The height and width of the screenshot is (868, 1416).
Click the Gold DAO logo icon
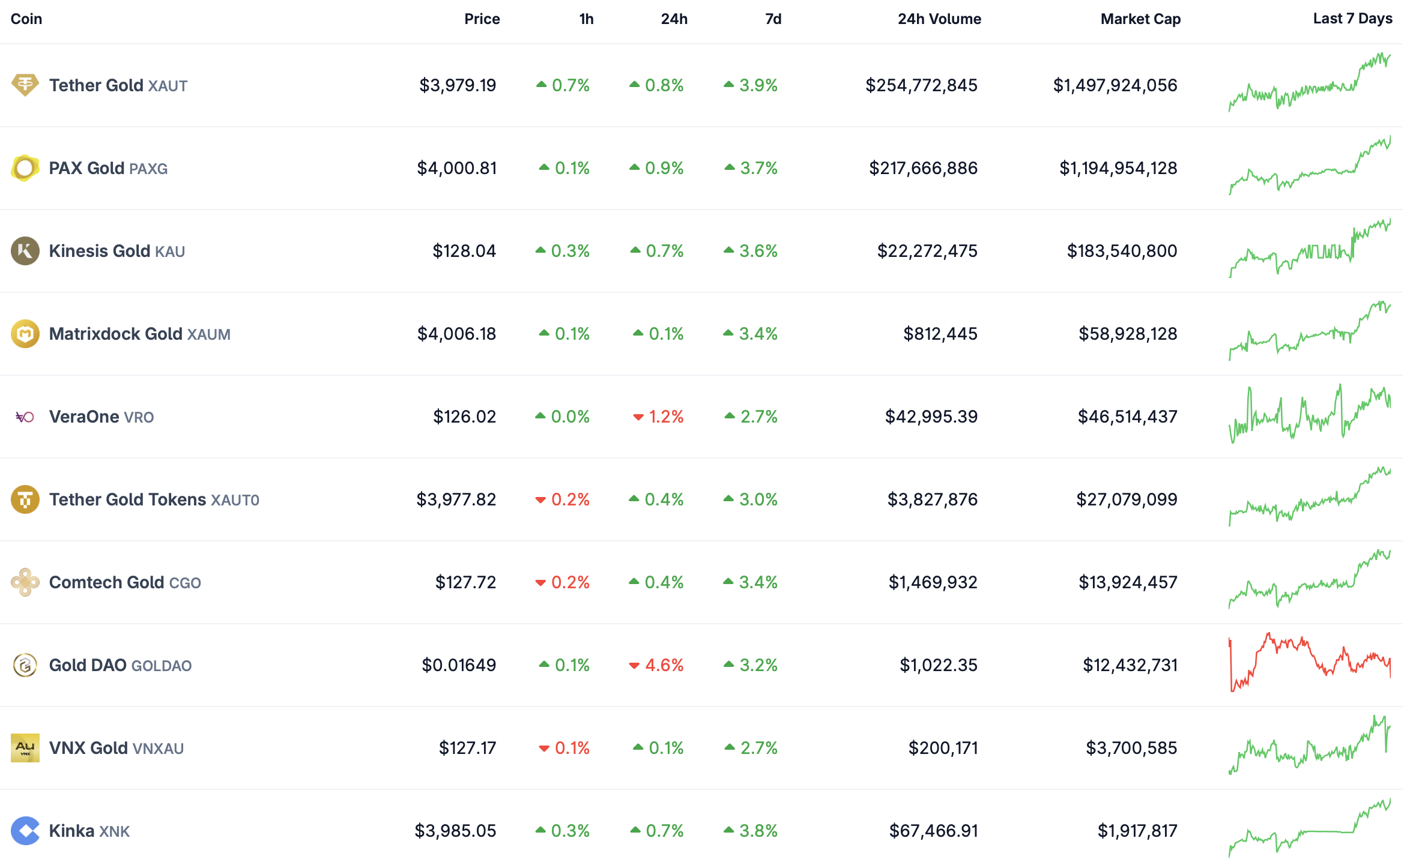[25, 665]
